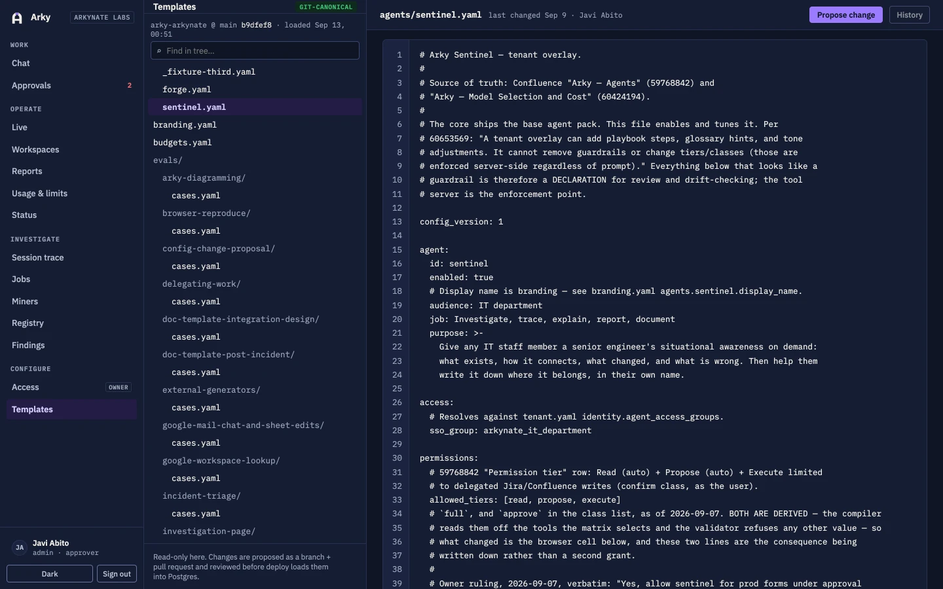Click the Sign out button
This screenshot has height=589, width=943.
click(x=117, y=574)
